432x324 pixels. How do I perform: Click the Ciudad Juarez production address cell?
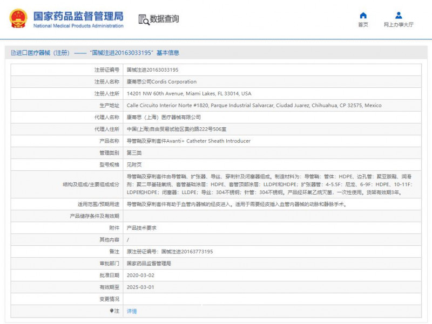pyautogui.click(x=254, y=106)
